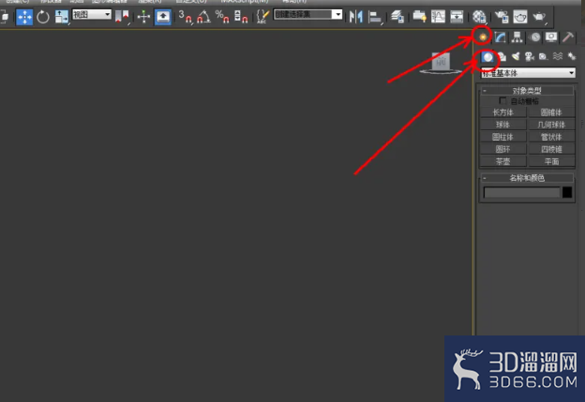Toggle Percent Snap
Viewport: 585px width, 402px height.
(222, 17)
